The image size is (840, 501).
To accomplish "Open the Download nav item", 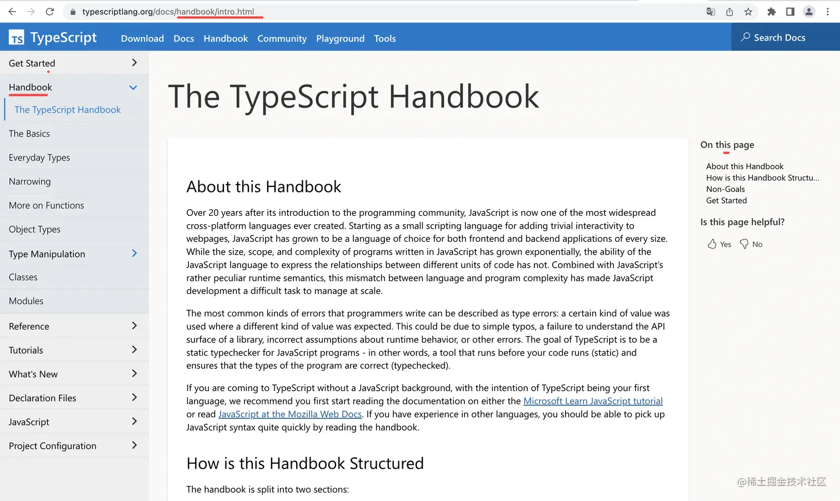I will coord(142,38).
